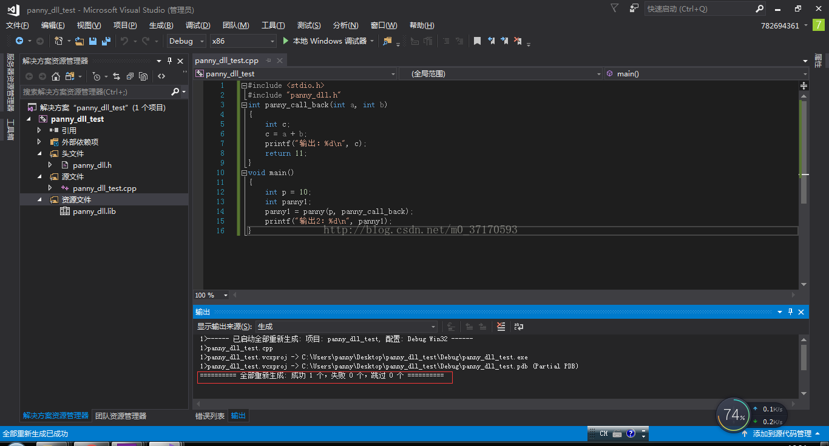This screenshot has width=829, height=446.
Task: Open the x86 platform dropdown
Action: [243, 41]
